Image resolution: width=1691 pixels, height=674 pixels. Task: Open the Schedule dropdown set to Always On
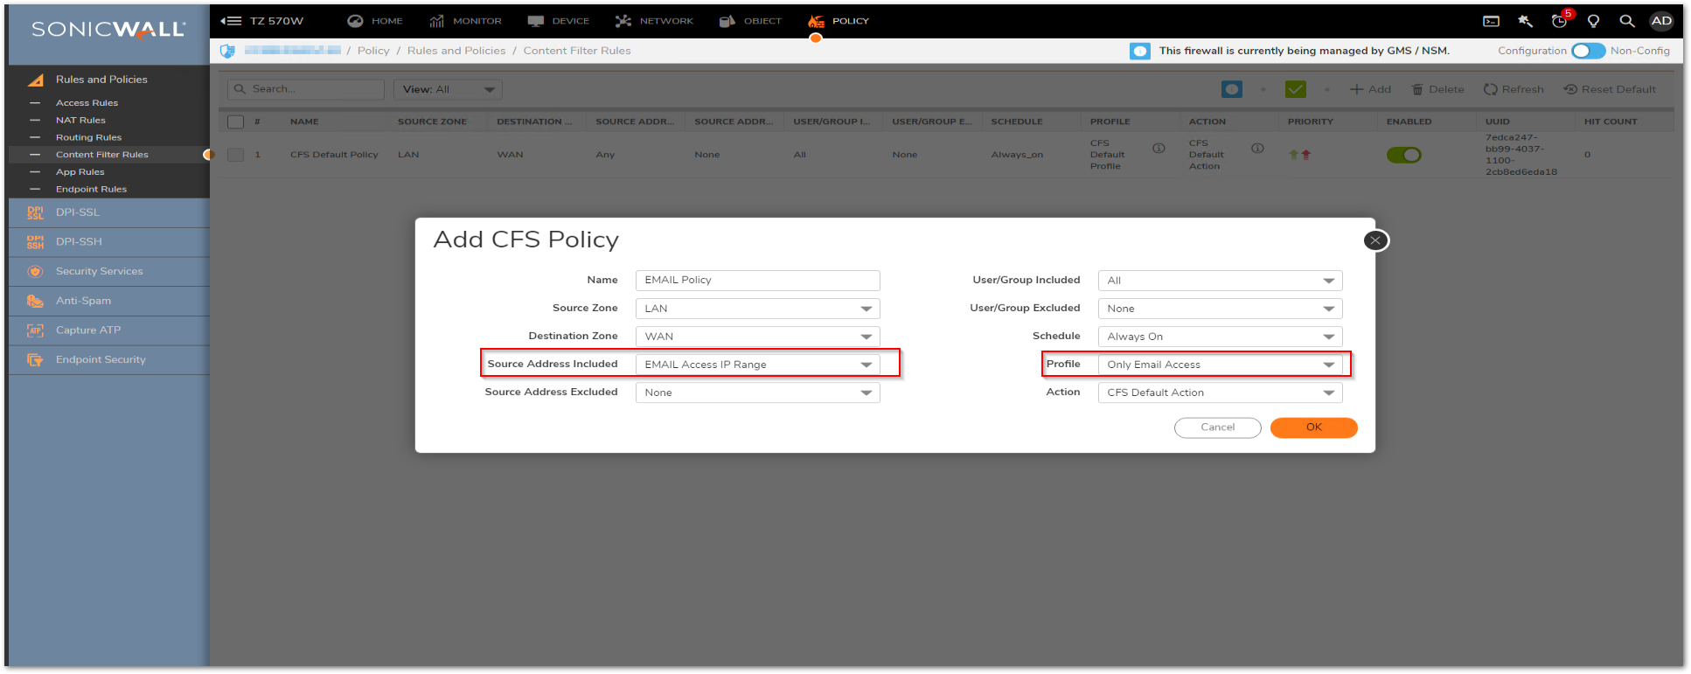1220,337
